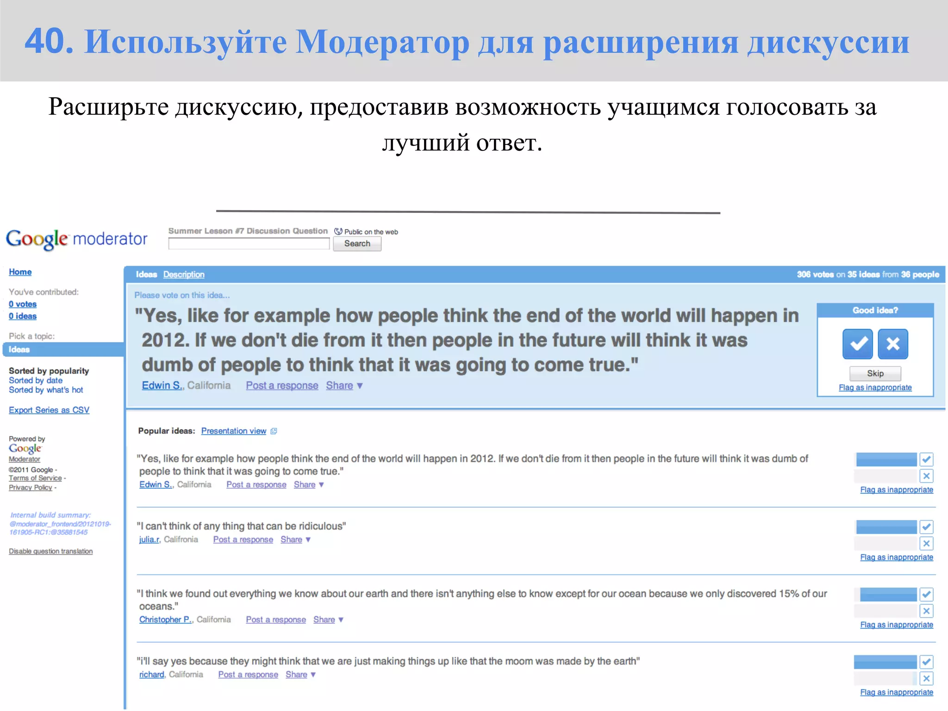This screenshot has height=711, width=948.
Task: Switch to the Ideas tab in header
Action: (x=146, y=274)
